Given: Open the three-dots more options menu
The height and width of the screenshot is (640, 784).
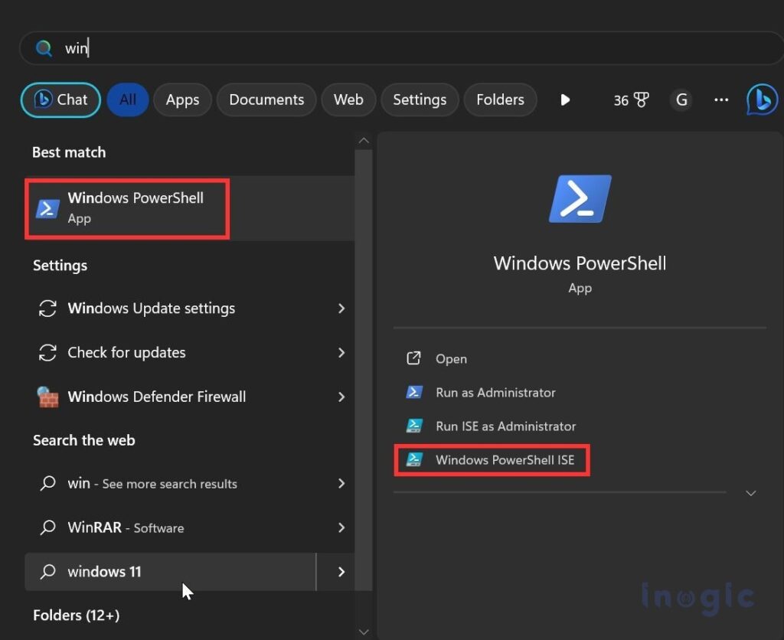Looking at the screenshot, I should [721, 100].
